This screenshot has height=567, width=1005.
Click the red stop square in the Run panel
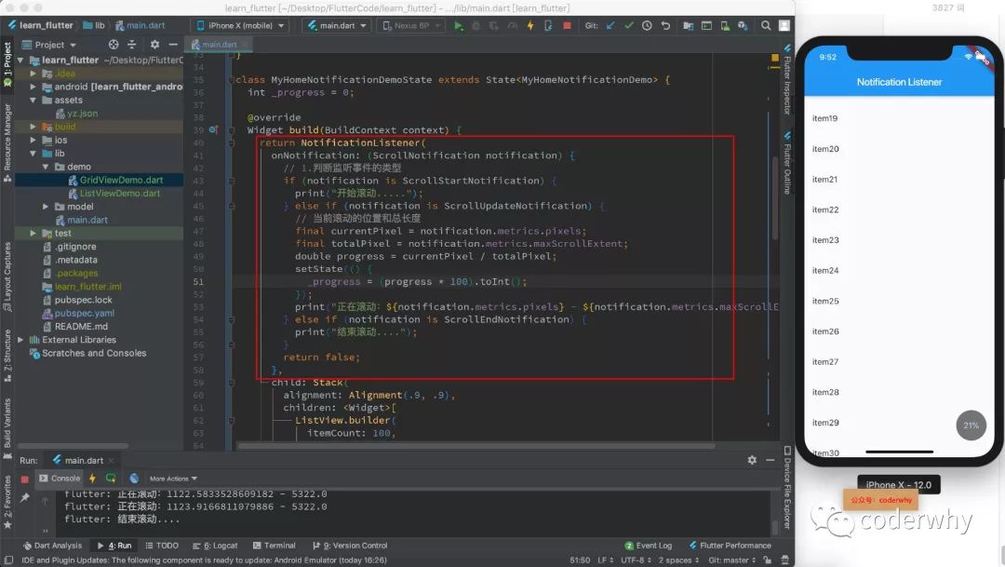[24, 479]
